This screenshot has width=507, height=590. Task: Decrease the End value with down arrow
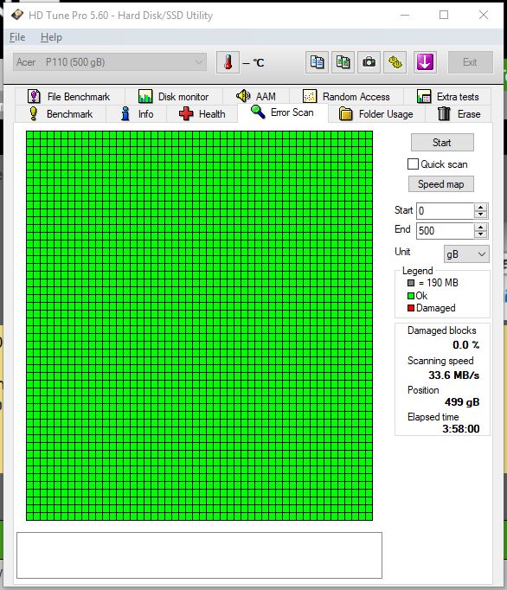coord(481,234)
